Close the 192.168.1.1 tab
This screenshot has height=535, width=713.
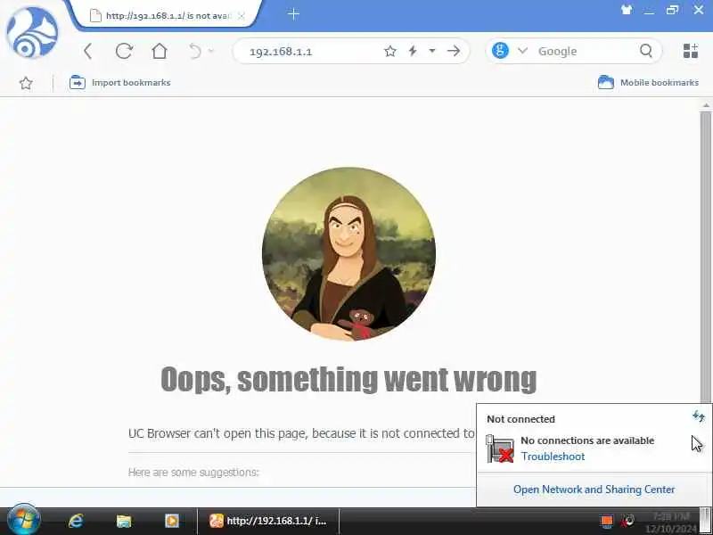[x=242, y=16]
